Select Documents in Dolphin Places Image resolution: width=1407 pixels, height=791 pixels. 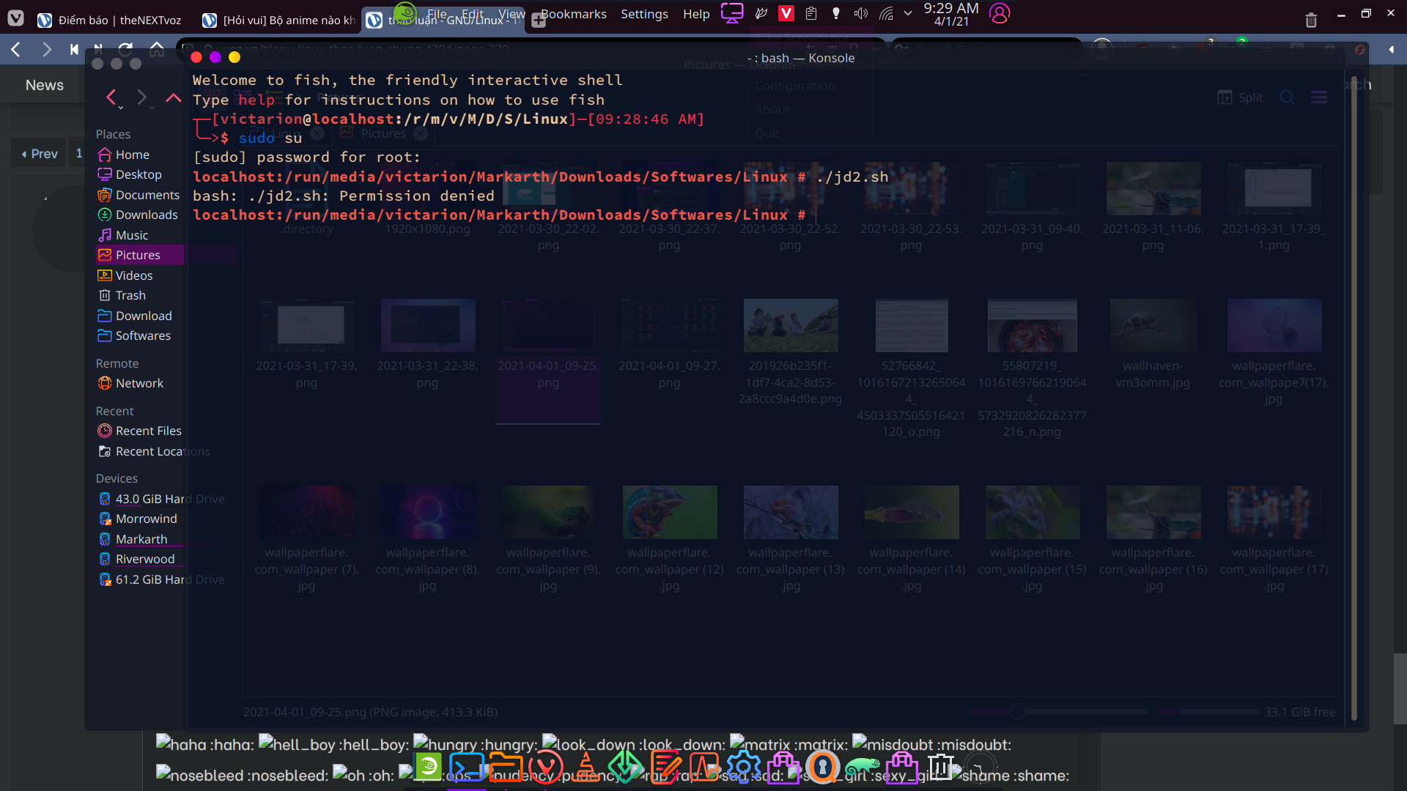(x=139, y=195)
